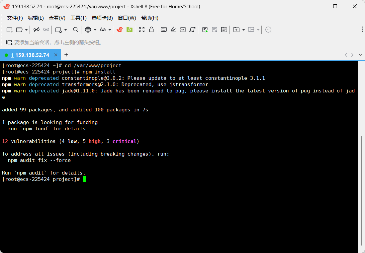Open the 编辑(E) menu
Image resolution: width=365 pixels, height=253 pixels.
coord(36,18)
